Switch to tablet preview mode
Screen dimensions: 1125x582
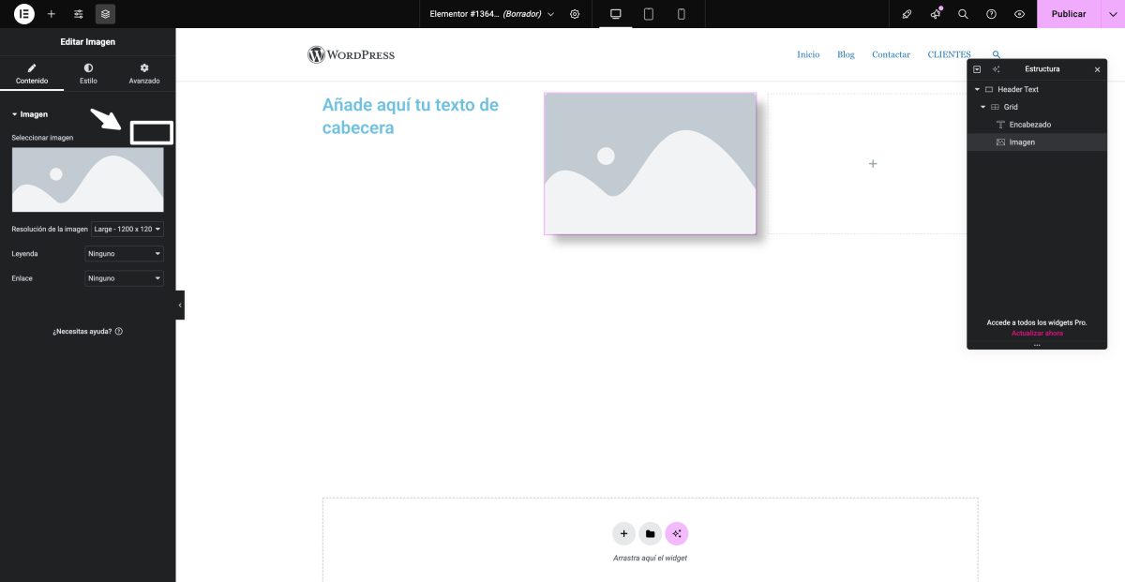tap(648, 14)
